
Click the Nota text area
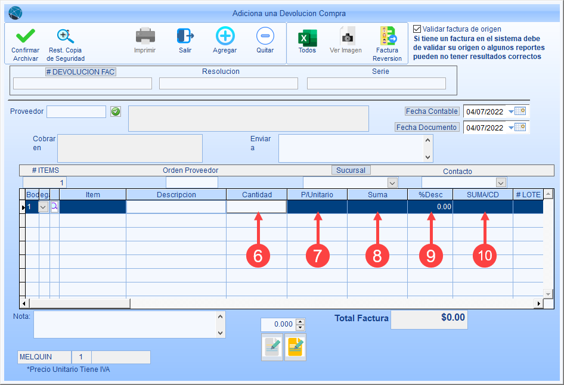point(125,325)
